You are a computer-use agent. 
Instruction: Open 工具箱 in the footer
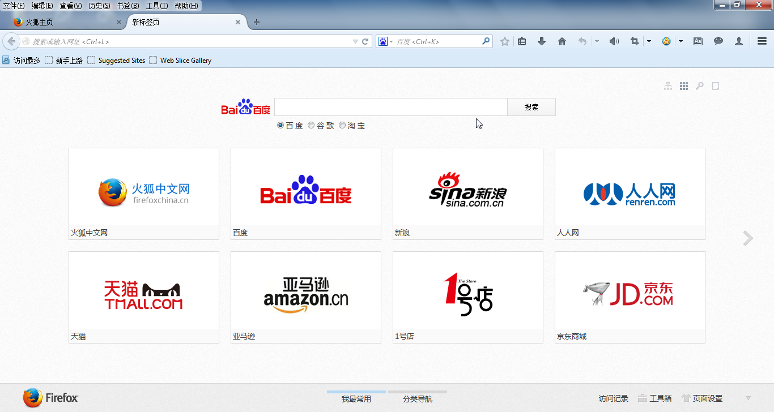click(x=655, y=398)
